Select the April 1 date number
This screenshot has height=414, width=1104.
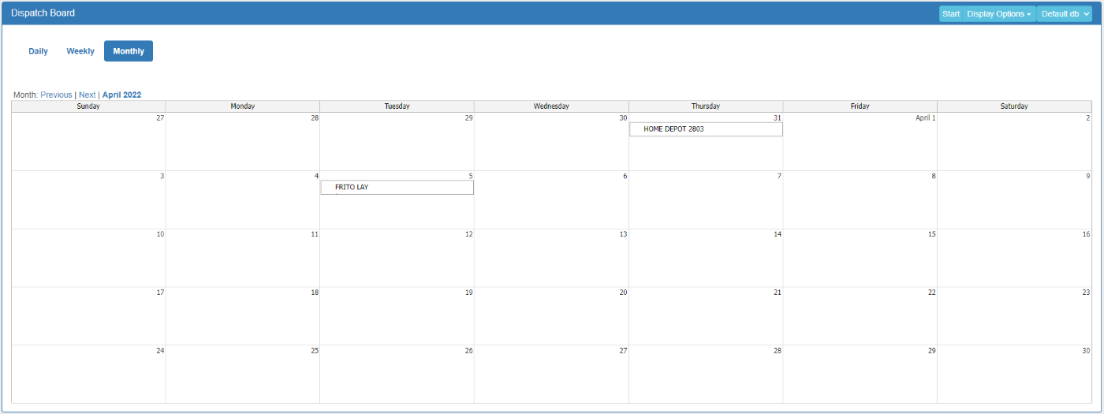tap(925, 118)
